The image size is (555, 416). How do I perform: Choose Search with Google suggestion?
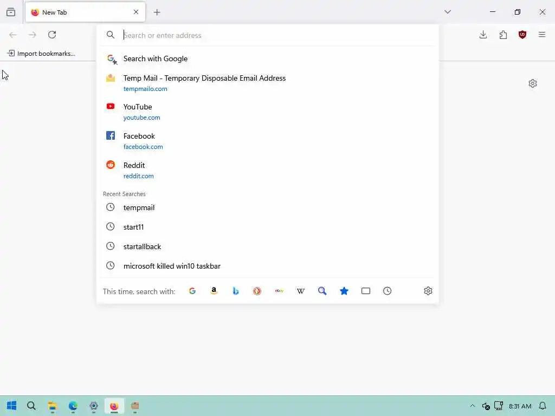click(x=268, y=58)
